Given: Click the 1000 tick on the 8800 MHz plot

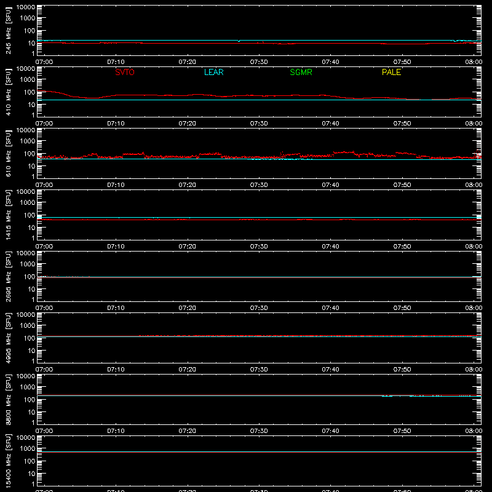Looking at the screenshot, I should [x=28, y=387].
